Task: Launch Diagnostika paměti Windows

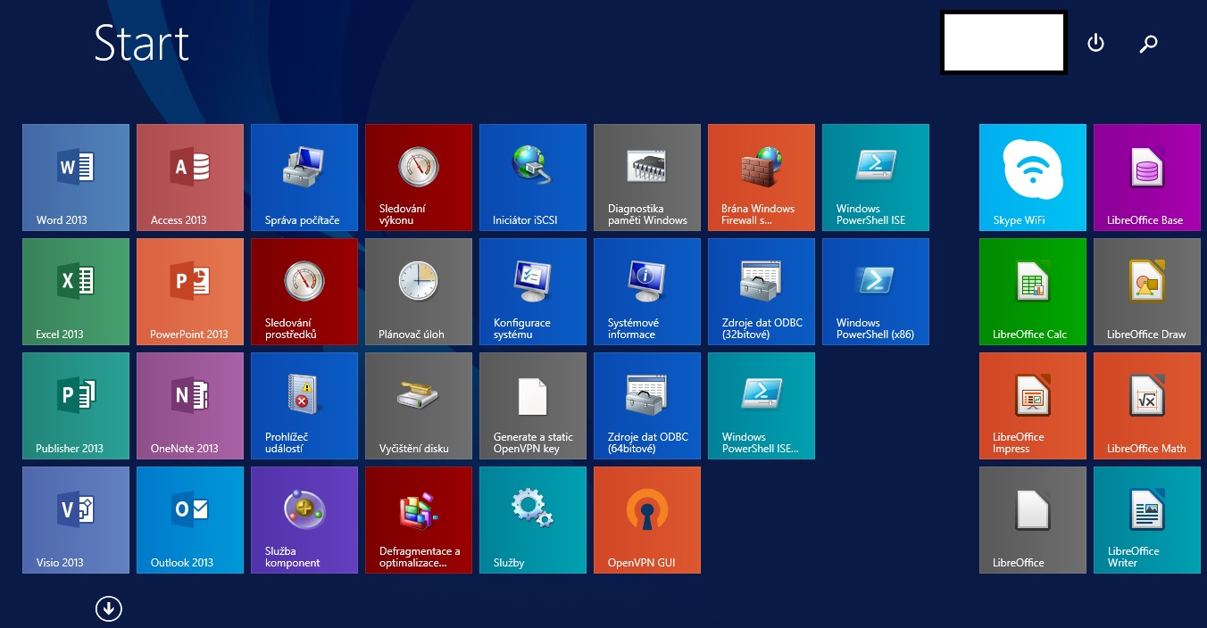Action: click(x=647, y=178)
